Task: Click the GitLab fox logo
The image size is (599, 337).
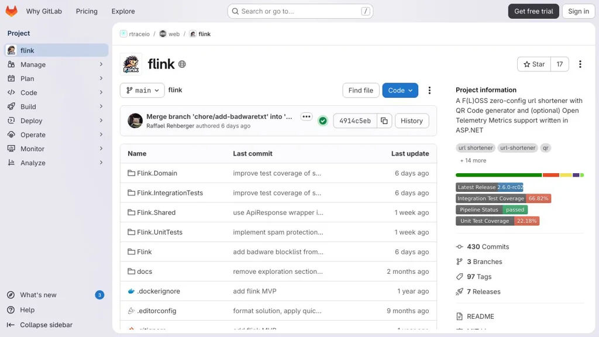Action: 12,11
